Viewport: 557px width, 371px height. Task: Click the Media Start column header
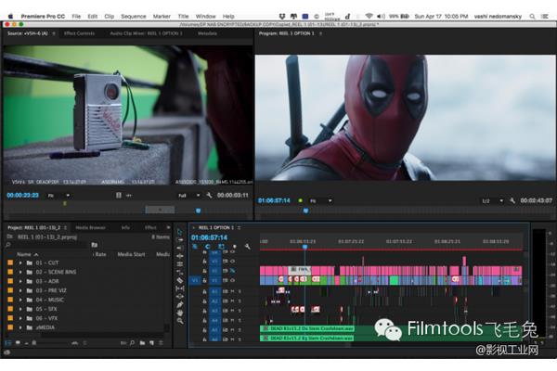[x=131, y=254]
